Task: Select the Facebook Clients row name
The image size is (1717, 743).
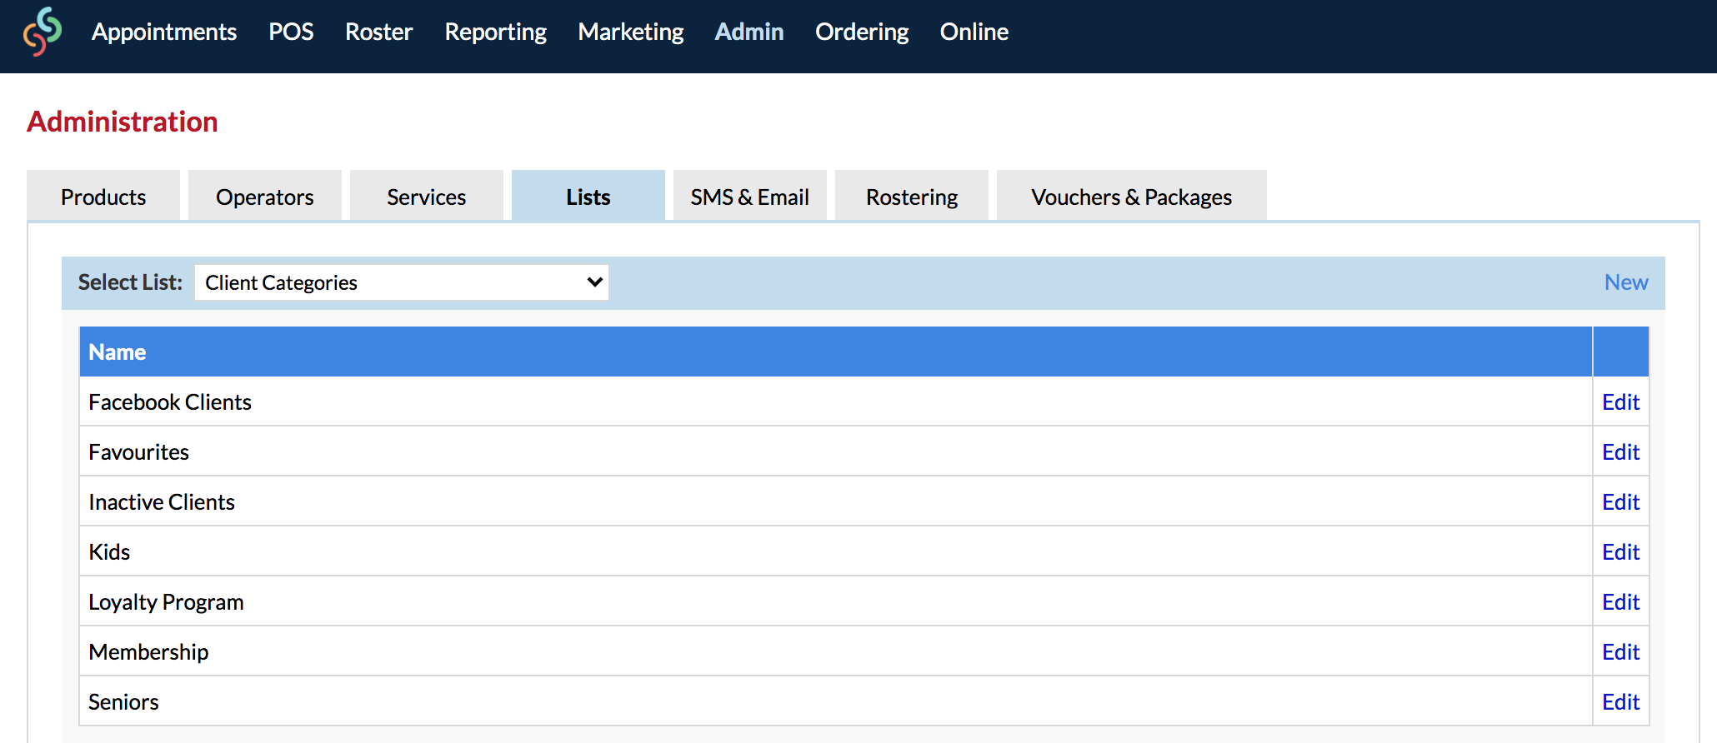Action: point(170,401)
